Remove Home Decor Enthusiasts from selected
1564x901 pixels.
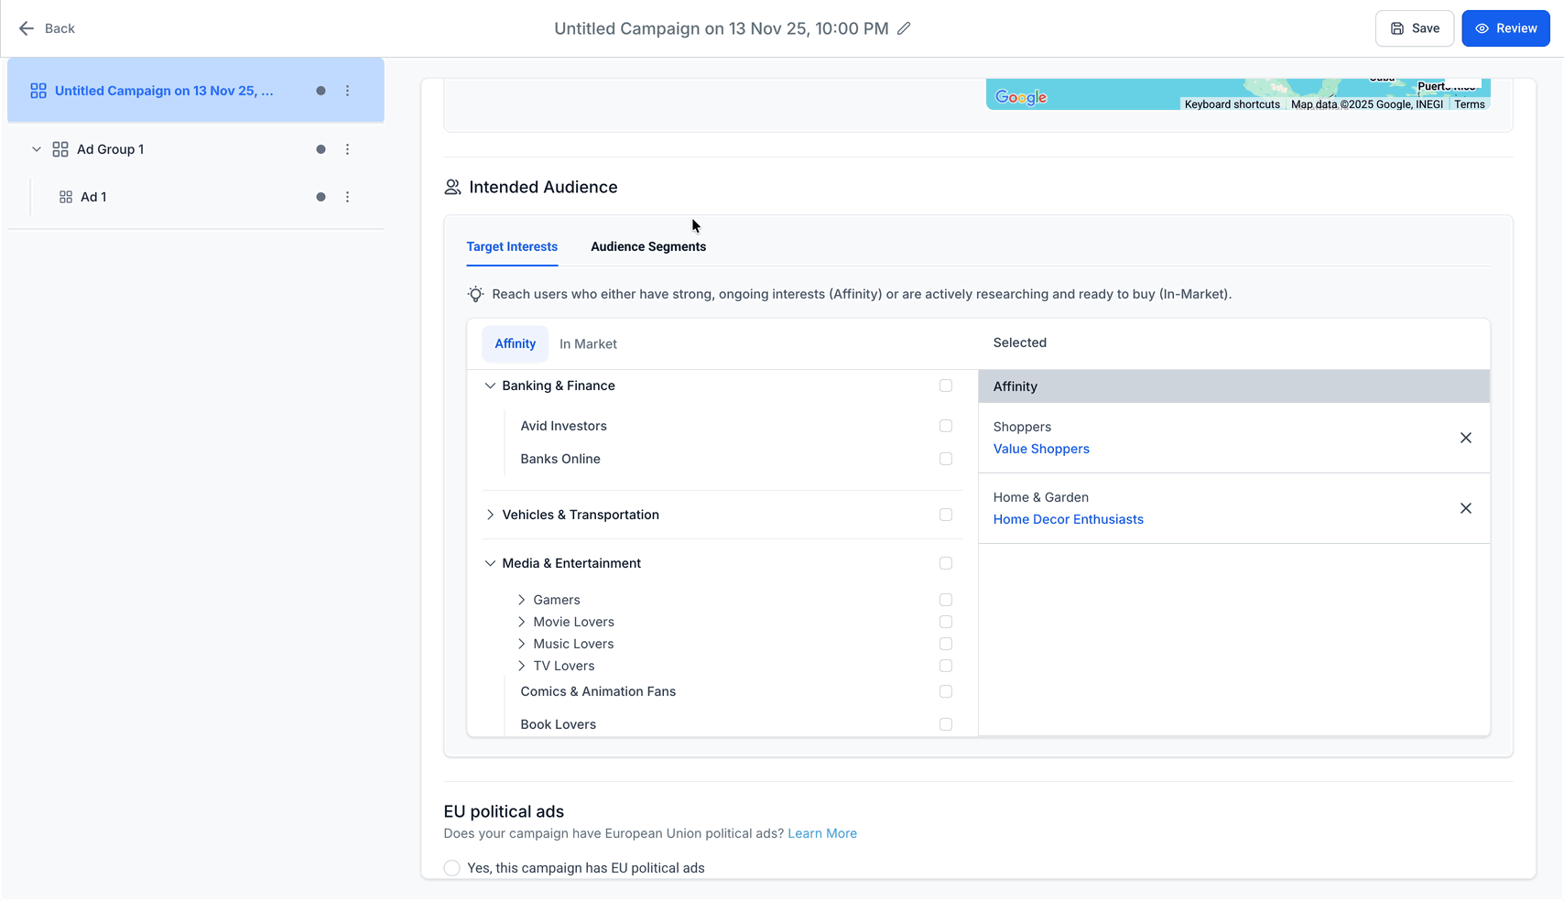click(x=1465, y=508)
